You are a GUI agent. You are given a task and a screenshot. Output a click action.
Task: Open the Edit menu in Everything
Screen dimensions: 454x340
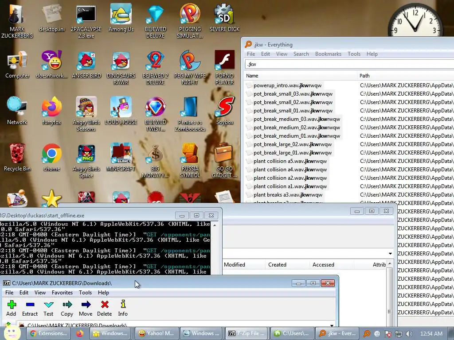266,54
